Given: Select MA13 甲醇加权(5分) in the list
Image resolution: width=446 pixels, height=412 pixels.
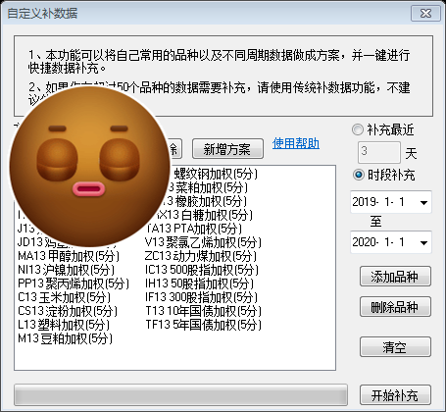Looking at the screenshot, I should 69,256.
